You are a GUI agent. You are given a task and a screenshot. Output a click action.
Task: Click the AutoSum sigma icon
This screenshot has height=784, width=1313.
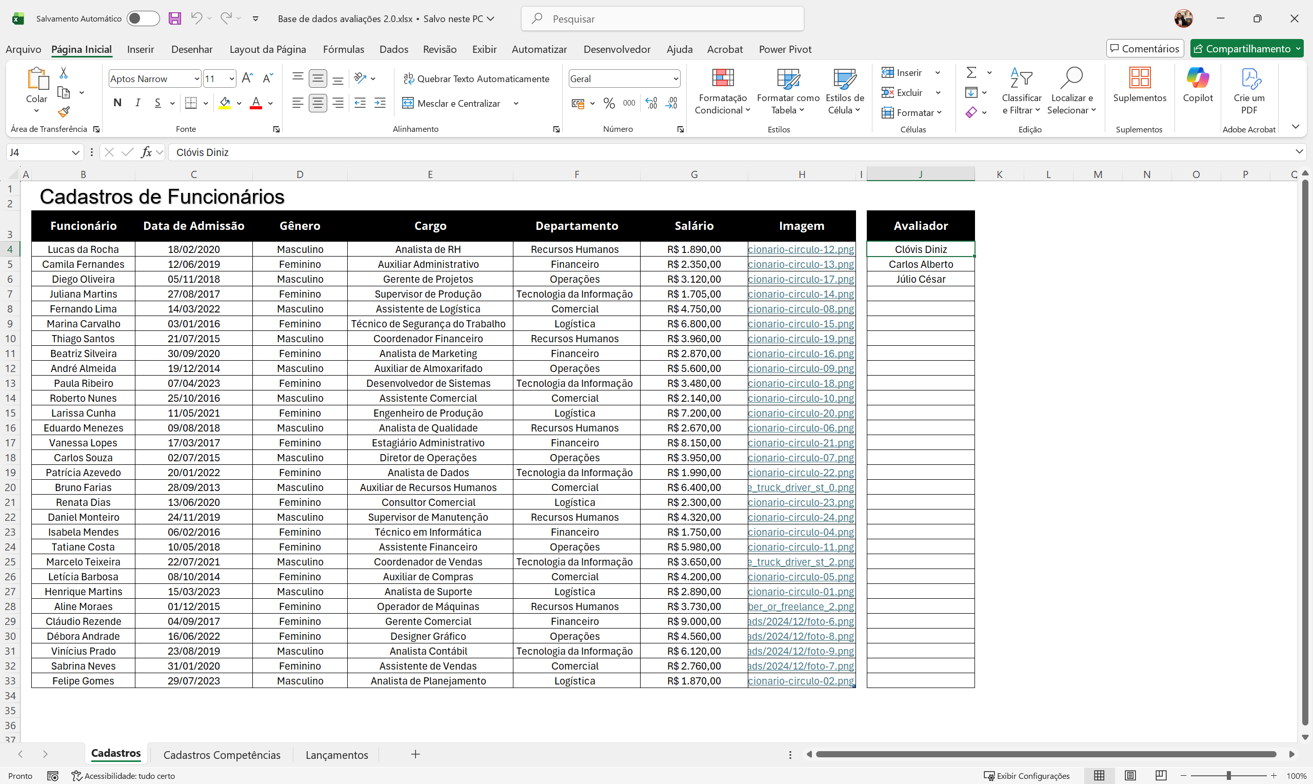(971, 72)
